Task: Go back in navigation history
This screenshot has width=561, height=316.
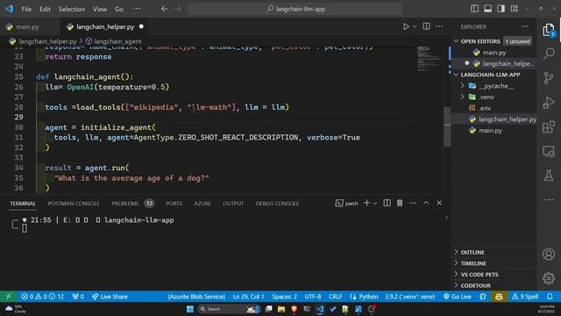Action: (x=164, y=9)
